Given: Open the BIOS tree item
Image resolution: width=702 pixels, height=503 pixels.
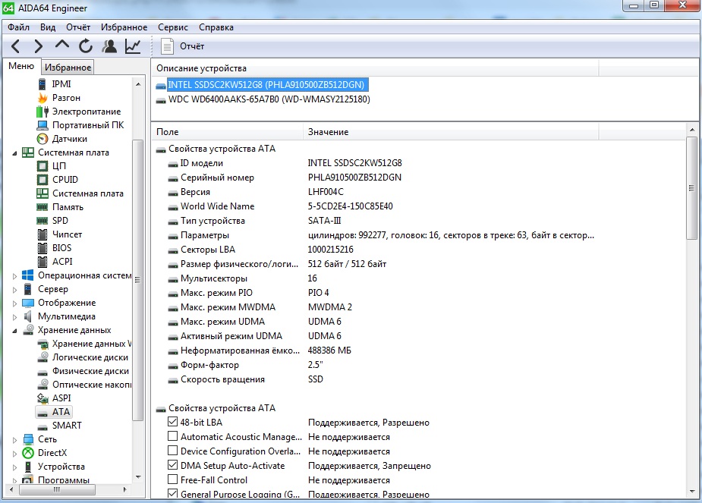Looking at the screenshot, I should pyautogui.click(x=61, y=248).
